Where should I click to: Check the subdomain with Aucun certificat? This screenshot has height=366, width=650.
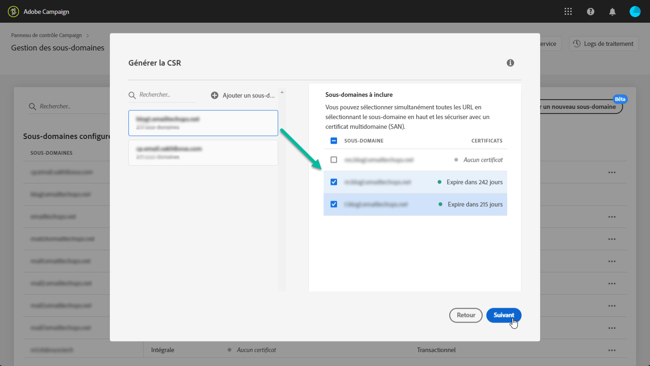[334, 160]
